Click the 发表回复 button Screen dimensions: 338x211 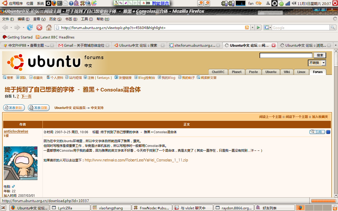(x=39, y=108)
